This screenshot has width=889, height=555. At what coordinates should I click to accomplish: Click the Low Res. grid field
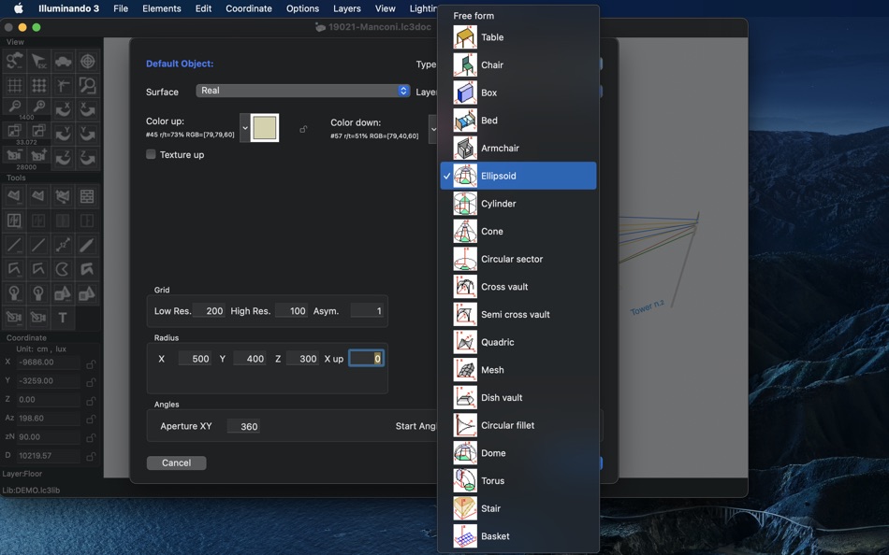(209, 311)
